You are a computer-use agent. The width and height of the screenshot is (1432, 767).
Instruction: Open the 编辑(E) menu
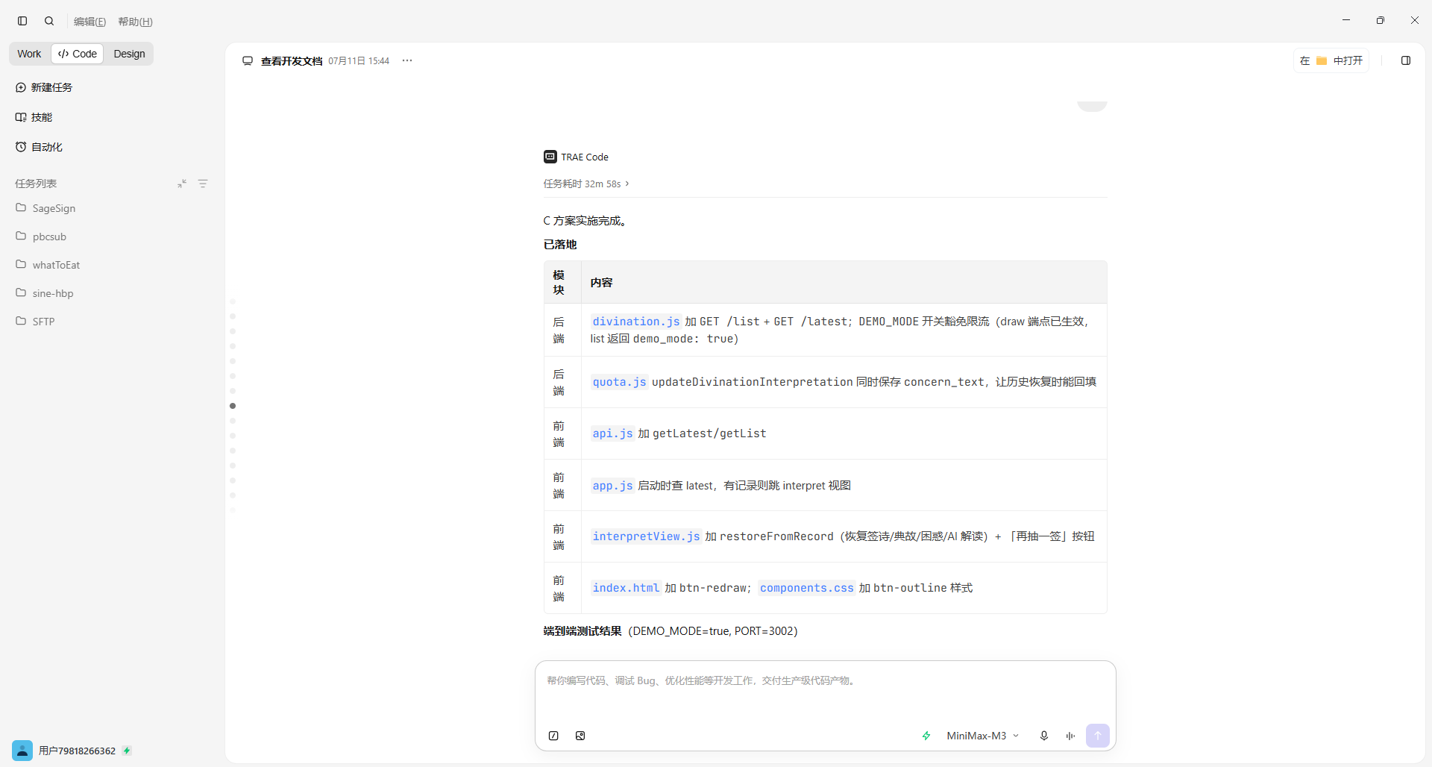[89, 22]
